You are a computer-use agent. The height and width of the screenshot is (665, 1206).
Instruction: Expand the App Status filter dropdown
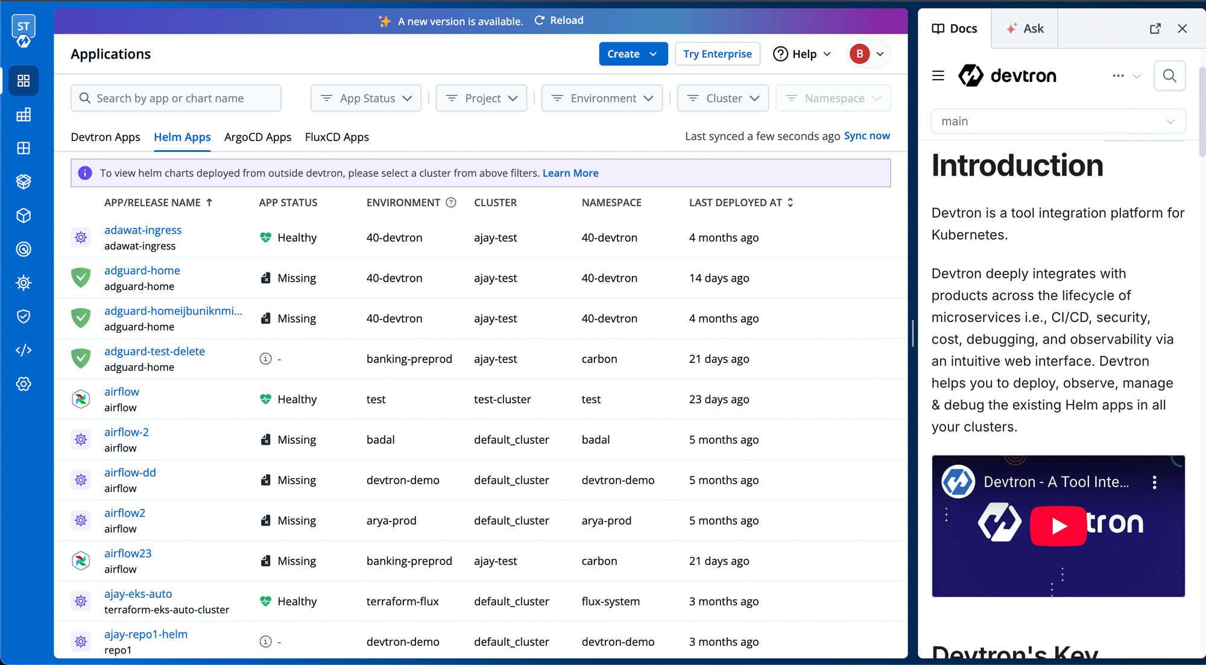click(366, 98)
